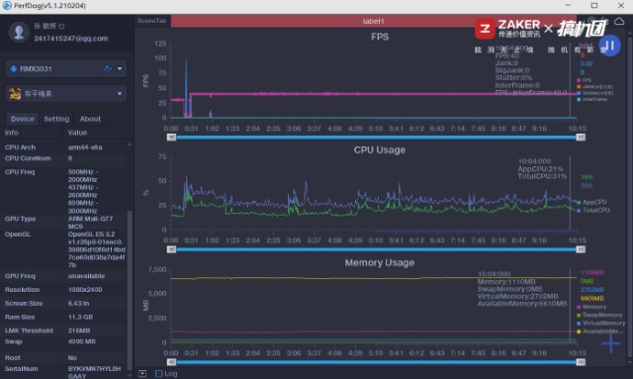The height and width of the screenshot is (379, 633).
Task: Toggle AppCPU legend series
Action: [591, 202]
